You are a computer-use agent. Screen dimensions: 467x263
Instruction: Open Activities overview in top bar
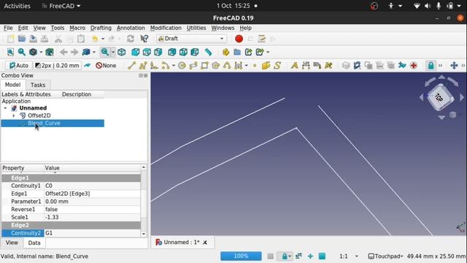click(17, 6)
